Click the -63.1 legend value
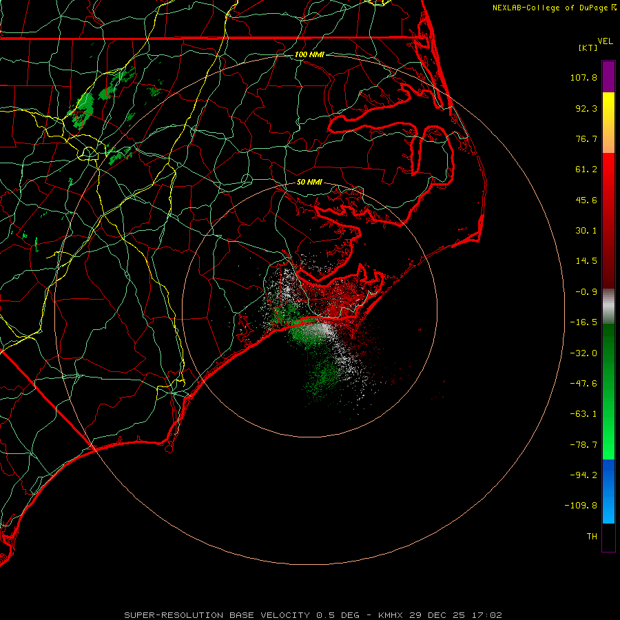 tap(583, 414)
